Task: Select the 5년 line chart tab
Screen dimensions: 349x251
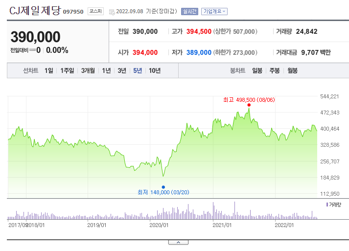Action: tap(138, 70)
